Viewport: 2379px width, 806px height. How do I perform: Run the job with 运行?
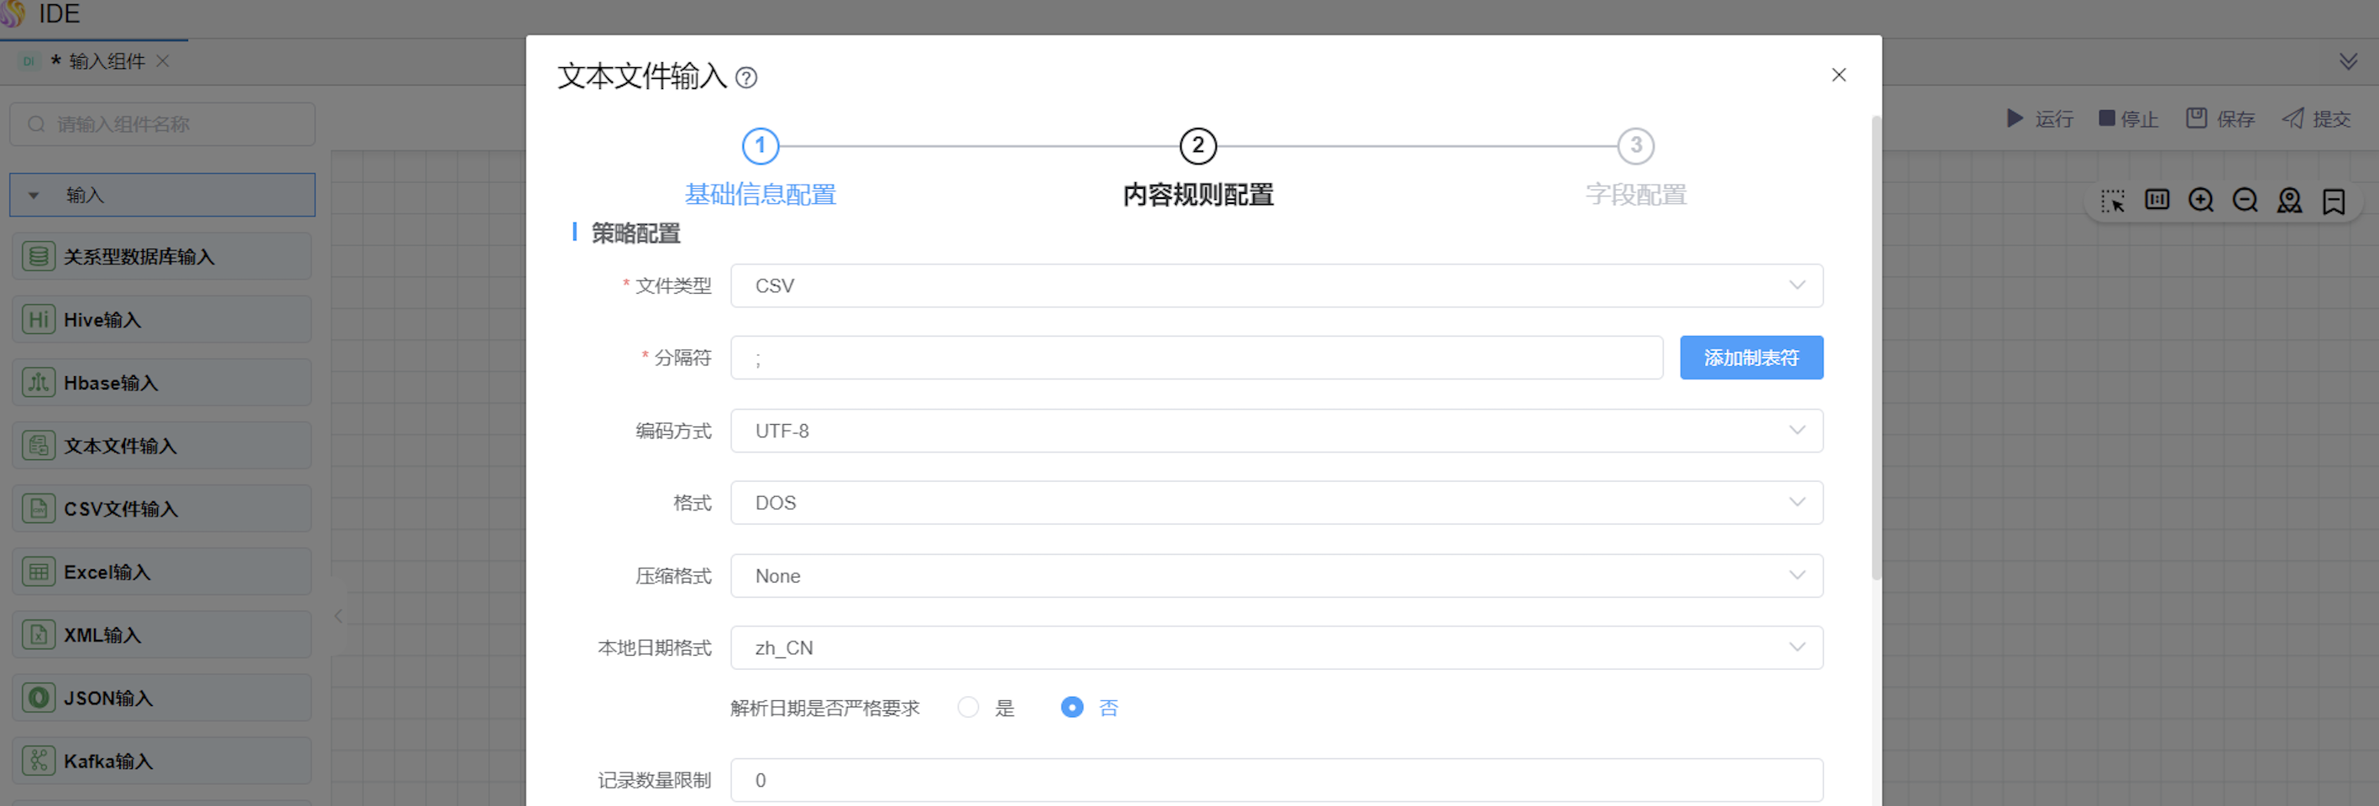point(2039,119)
